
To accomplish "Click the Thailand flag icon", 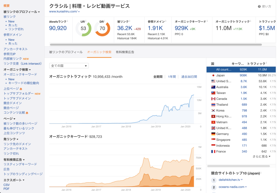I will (213, 104).
